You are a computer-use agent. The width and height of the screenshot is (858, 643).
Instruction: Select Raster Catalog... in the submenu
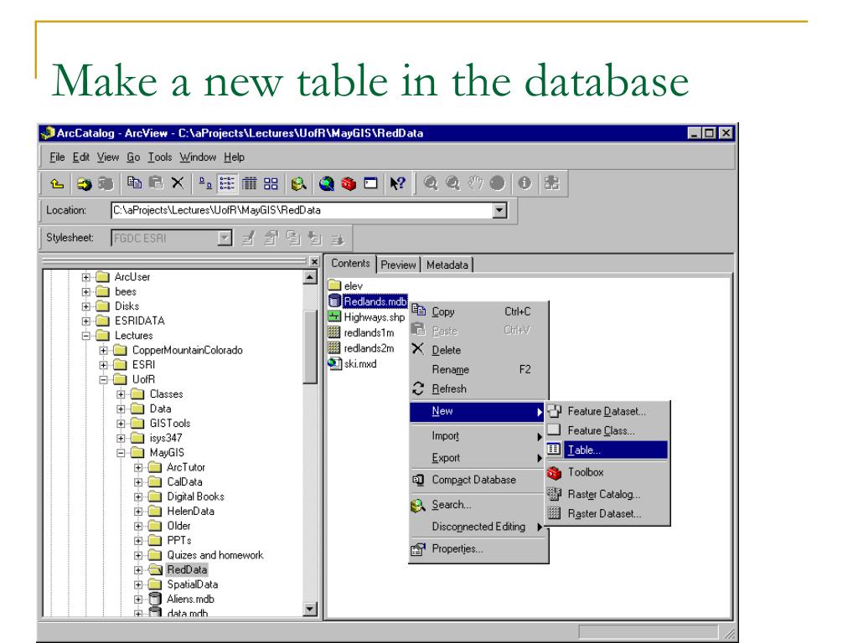(607, 494)
